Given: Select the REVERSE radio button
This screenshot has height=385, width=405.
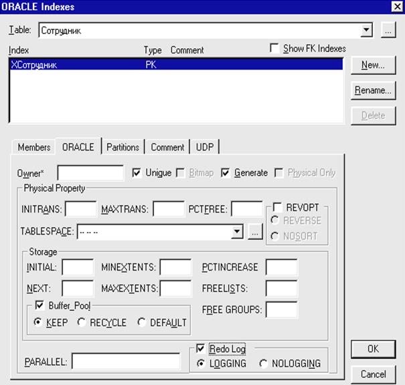Looking at the screenshot, I should tap(274, 220).
